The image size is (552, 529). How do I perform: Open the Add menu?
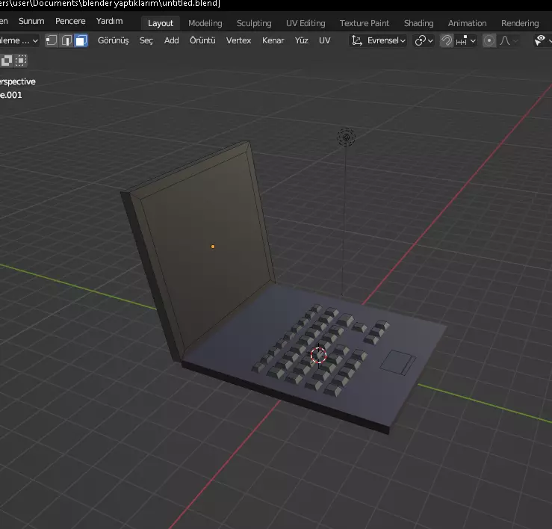coord(172,40)
